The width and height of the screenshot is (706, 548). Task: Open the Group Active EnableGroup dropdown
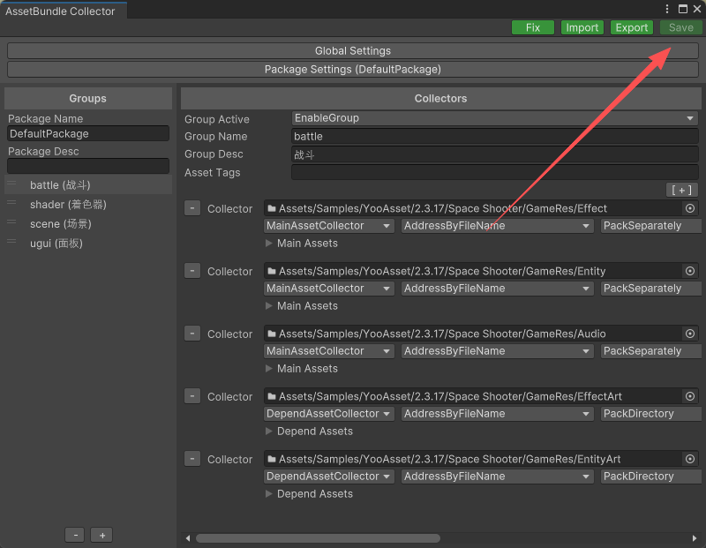(495, 118)
